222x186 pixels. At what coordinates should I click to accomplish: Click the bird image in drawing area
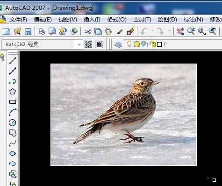click(123, 114)
